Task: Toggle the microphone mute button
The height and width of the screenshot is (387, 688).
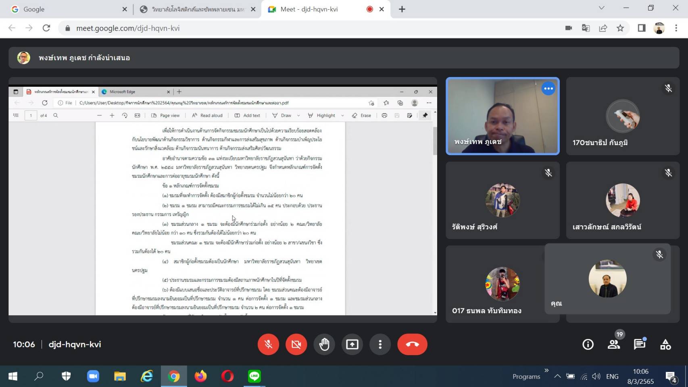Action: click(x=268, y=344)
